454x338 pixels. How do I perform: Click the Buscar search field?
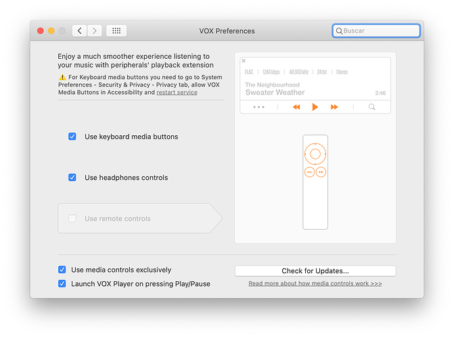pos(376,30)
